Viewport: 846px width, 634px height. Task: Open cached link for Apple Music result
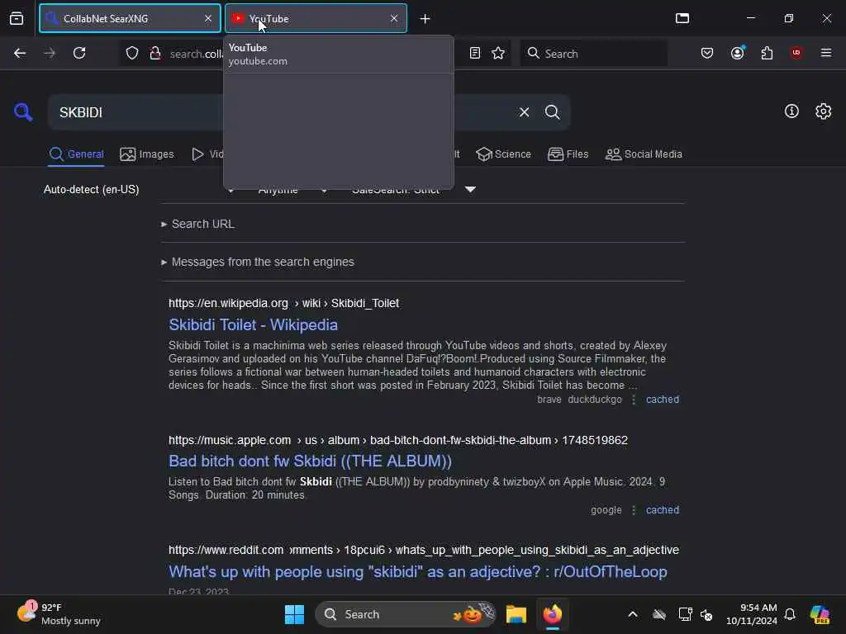(663, 510)
